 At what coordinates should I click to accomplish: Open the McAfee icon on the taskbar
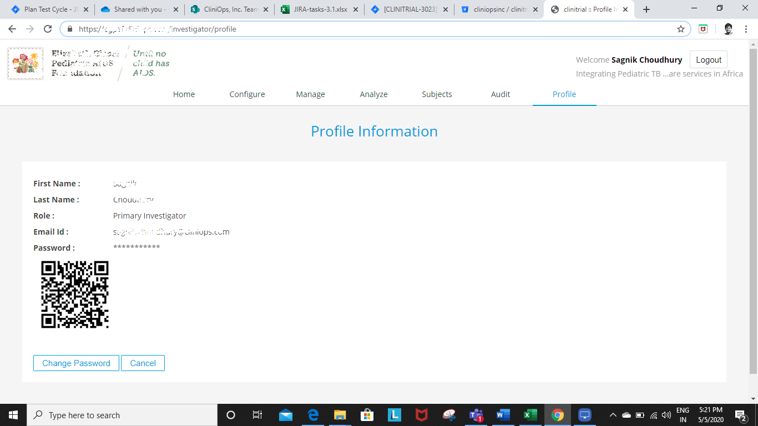pyautogui.click(x=422, y=415)
